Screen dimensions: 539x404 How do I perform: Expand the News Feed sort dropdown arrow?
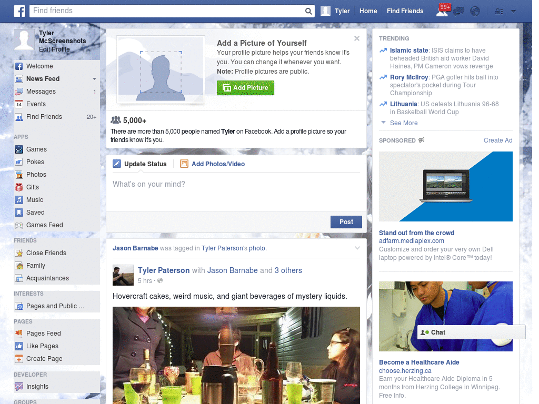tap(94, 79)
